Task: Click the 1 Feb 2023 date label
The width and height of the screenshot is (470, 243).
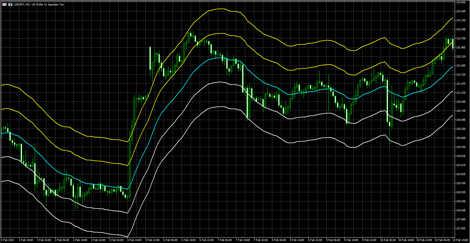Action: [7, 240]
